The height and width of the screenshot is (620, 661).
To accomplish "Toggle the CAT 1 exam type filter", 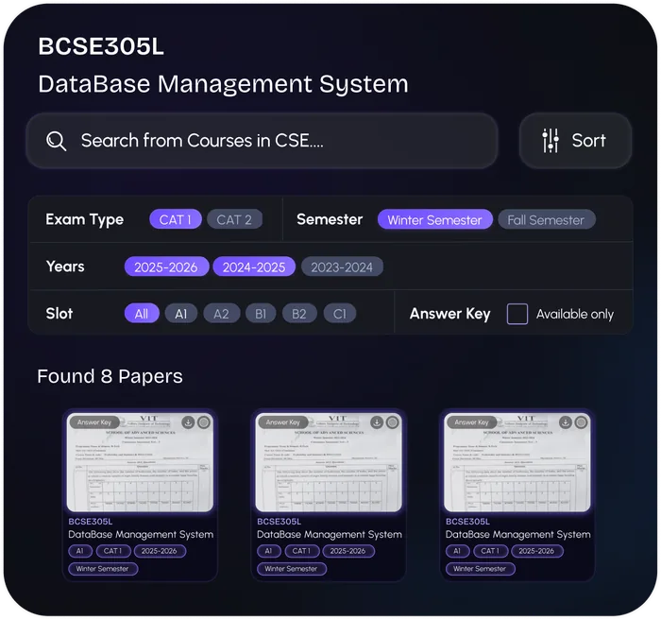I will point(176,219).
